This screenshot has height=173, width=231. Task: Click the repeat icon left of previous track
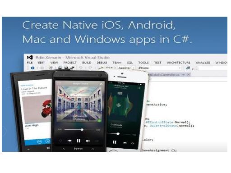coord(60,141)
